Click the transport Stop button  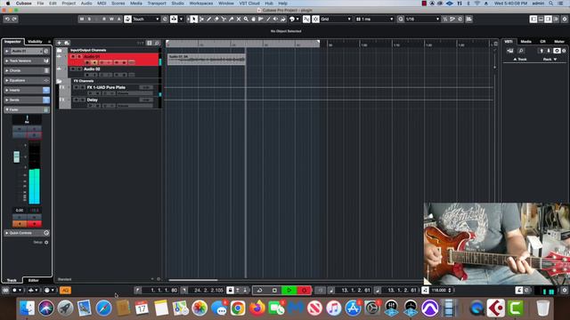[x=274, y=291]
